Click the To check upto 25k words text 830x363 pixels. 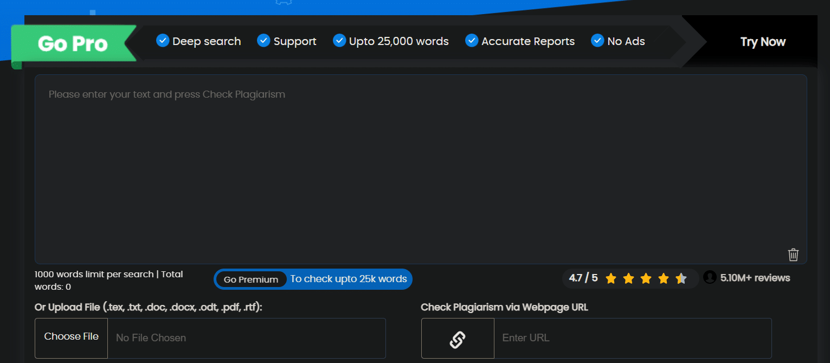(349, 279)
